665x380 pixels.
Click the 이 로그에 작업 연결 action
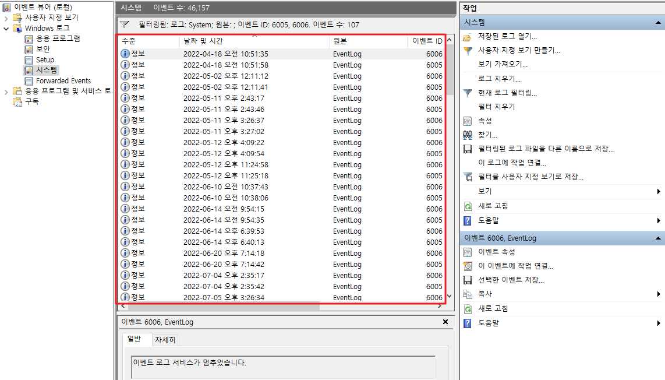coord(512,163)
